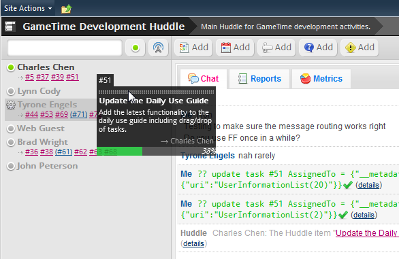The image size is (399, 259).
Task: Click Tyrone Engels' gear status icon
Action: pyautogui.click(x=11, y=105)
